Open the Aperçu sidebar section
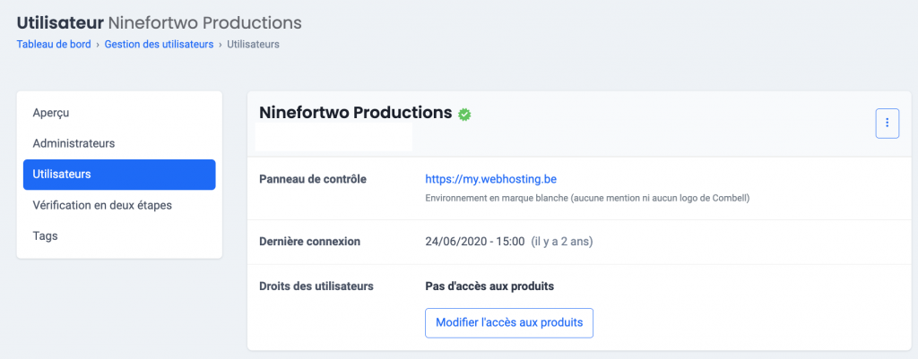 [51, 113]
